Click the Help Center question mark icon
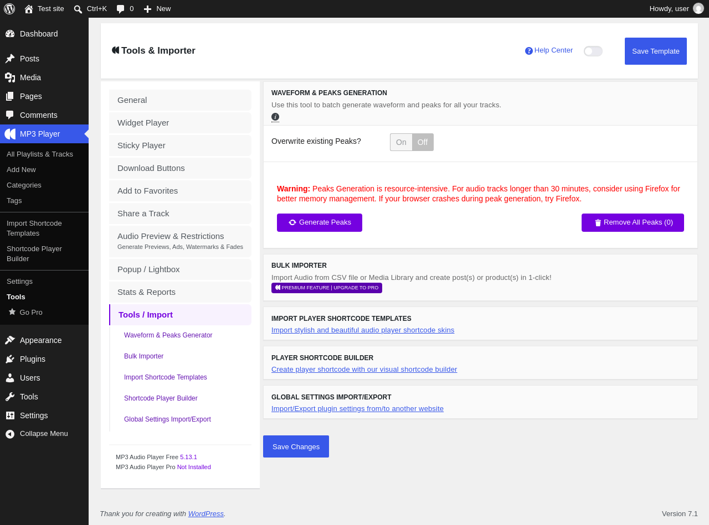 pyautogui.click(x=529, y=51)
